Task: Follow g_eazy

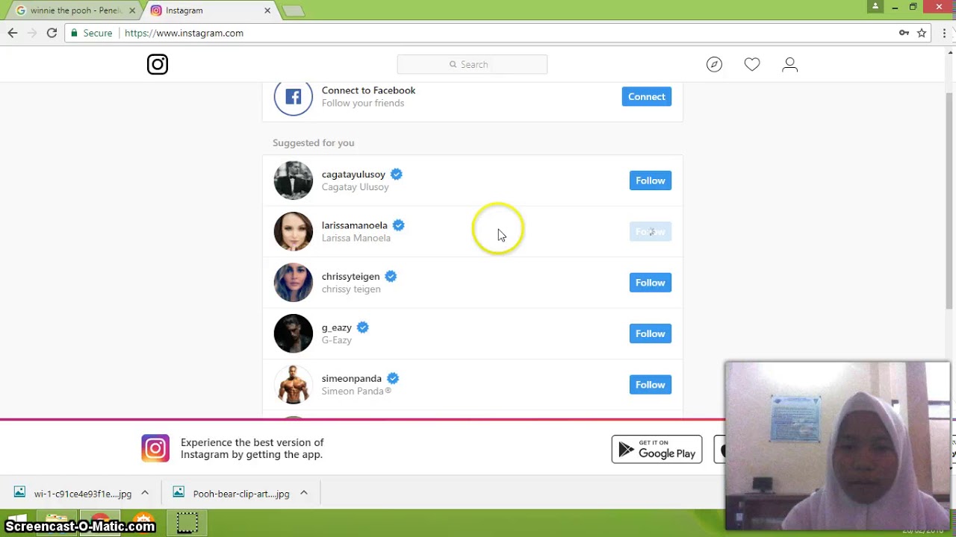Action: point(651,333)
